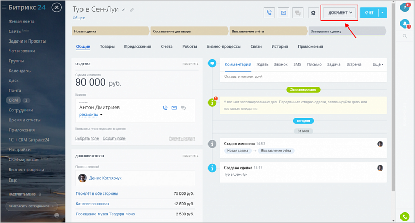Image resolution: width=415 pixels, height=223 pixels.
Task: Open notifications bell icon
Action: (x=405, y=24)
